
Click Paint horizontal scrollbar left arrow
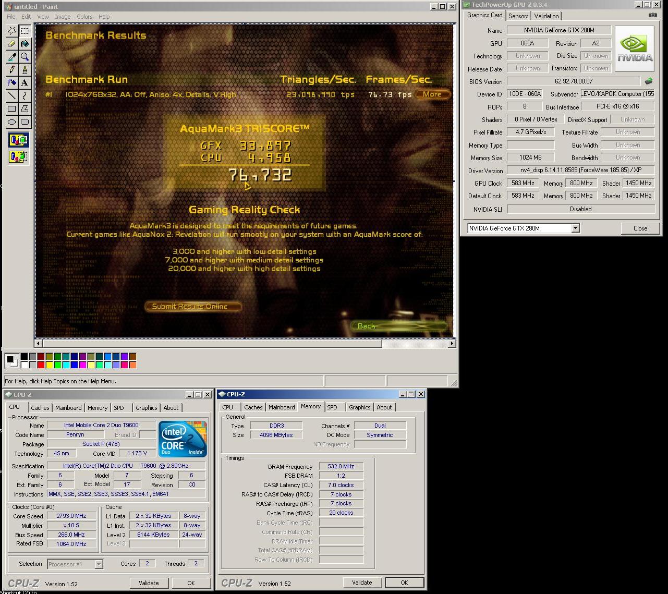point(38,343)
